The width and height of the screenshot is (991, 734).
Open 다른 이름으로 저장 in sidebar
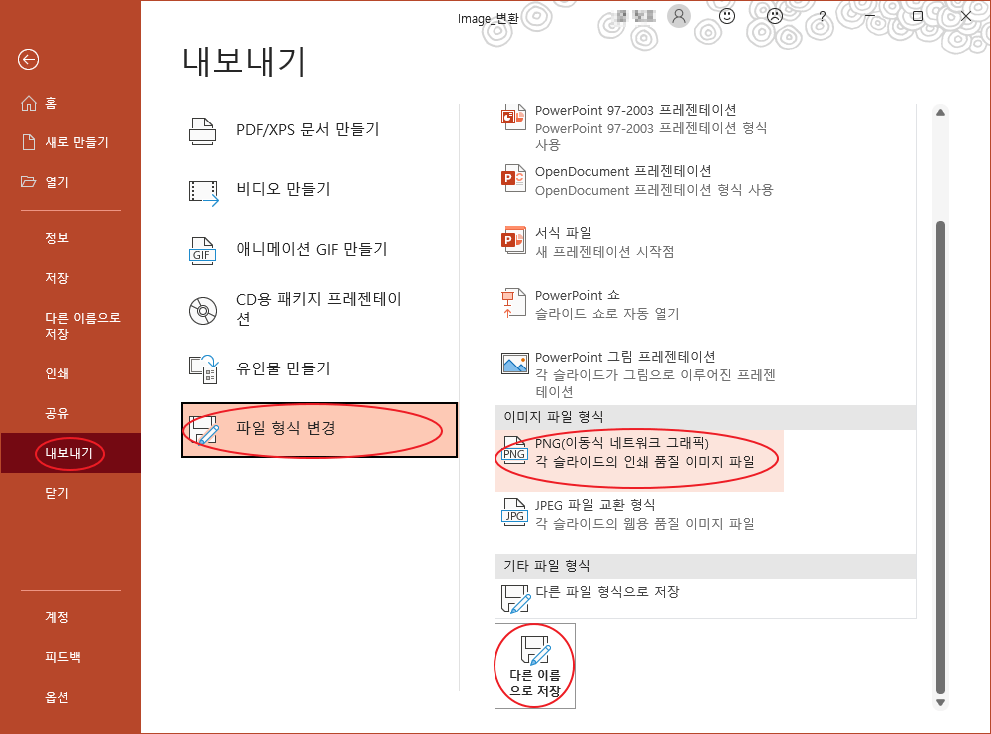70,326
